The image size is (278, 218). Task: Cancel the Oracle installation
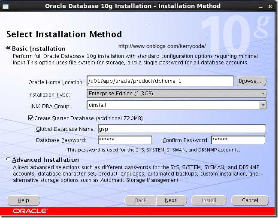point(250,200)
